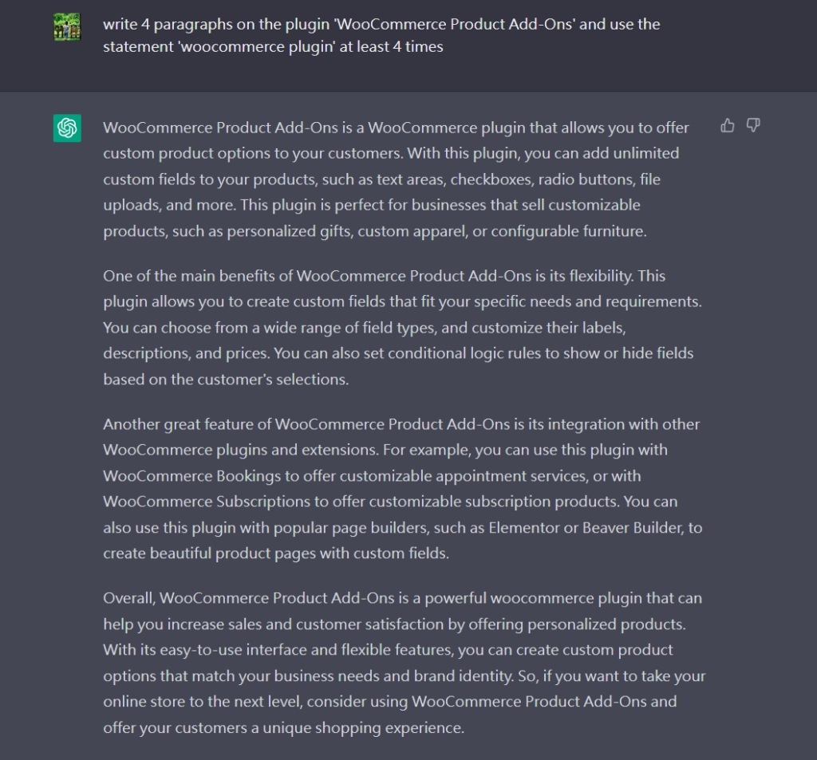Click the thumbs down icon
This screenshot has width=817, height=760.
(752, 125)
